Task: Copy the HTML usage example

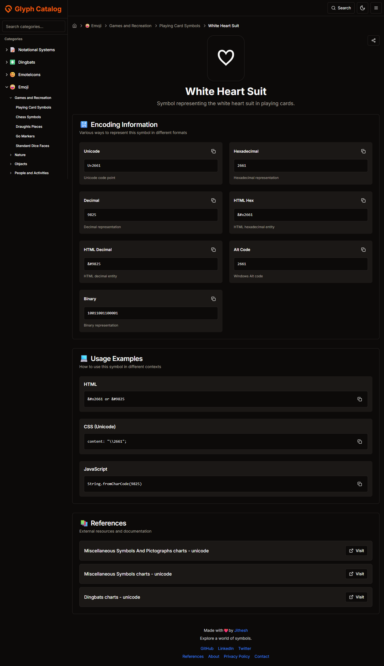Action: coord(360,399)
